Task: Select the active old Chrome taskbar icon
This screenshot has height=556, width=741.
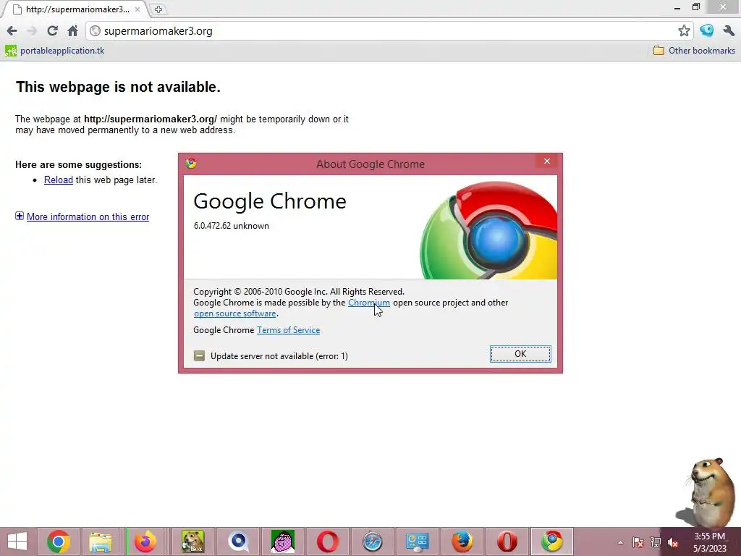Action: 552,542
